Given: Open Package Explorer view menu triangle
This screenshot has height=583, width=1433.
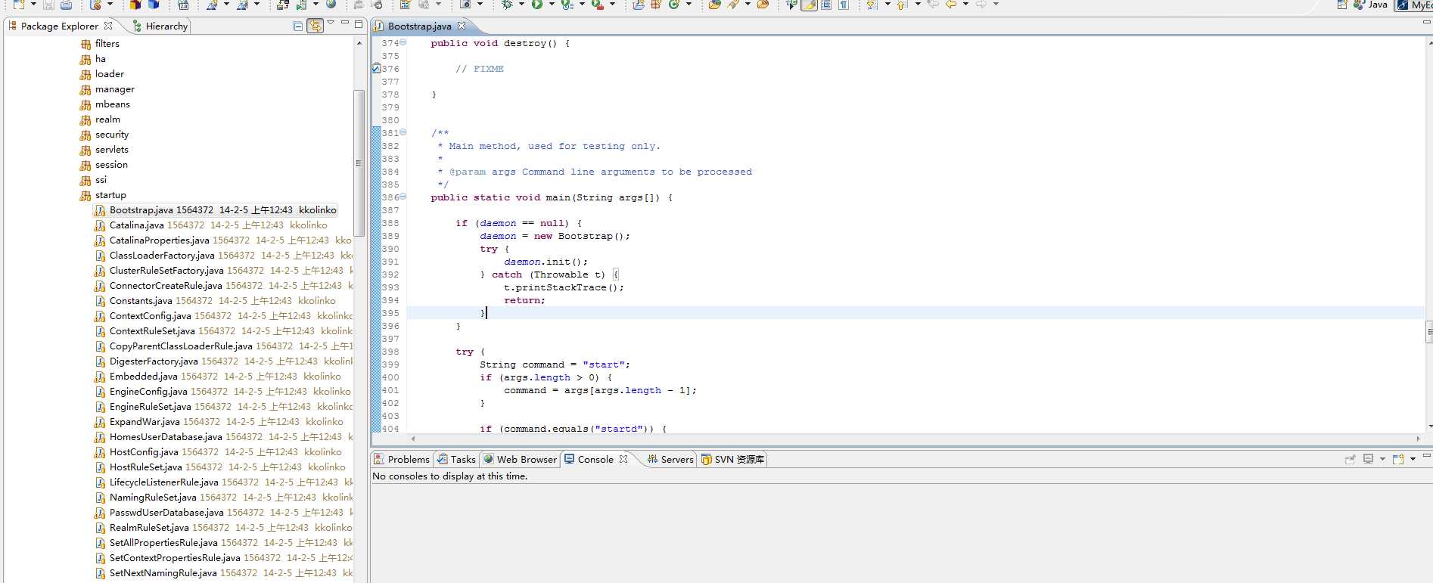Looking at the screenshot, I should [331, 23].
